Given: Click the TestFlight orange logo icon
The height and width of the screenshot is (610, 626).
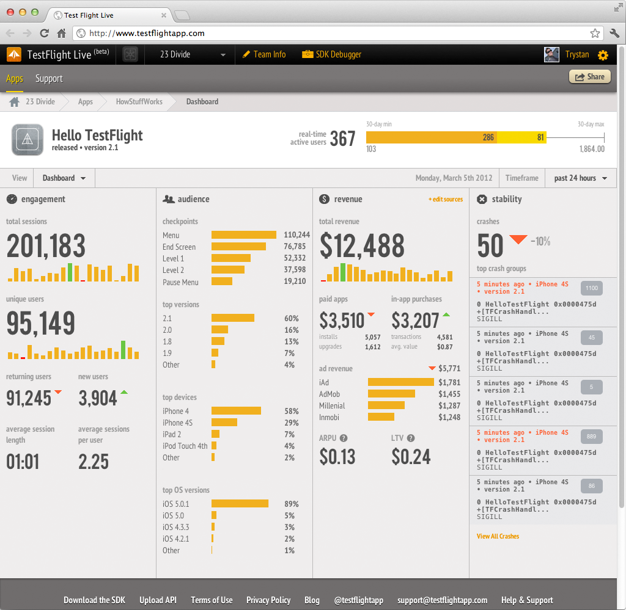Looking at the screenshot, I should point(14,54).
